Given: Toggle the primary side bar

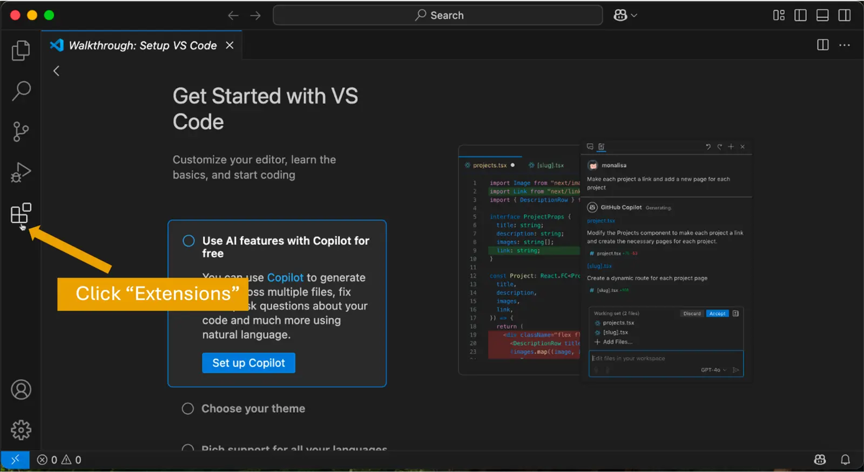Looking at the screenshot, I should 800,16.
